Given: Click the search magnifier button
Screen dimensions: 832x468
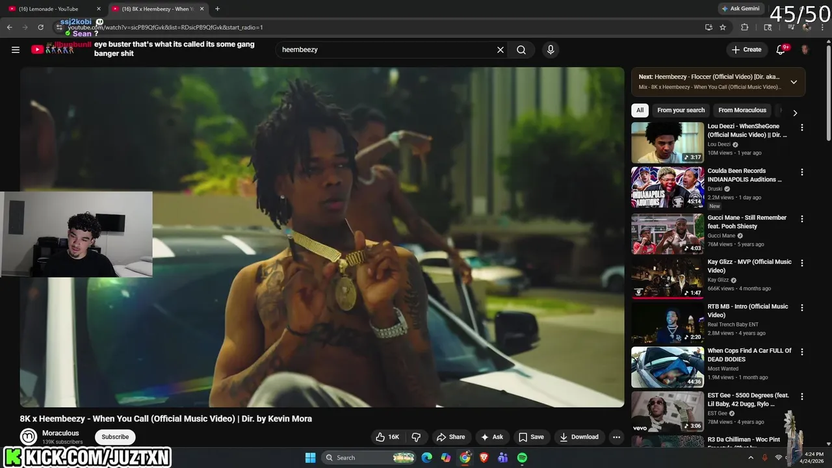Looking at the screenshot, I should (x=521, y=49).
